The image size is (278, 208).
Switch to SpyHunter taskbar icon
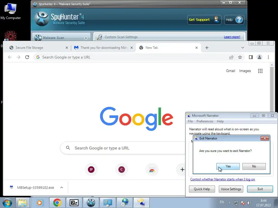coord(91,203)
